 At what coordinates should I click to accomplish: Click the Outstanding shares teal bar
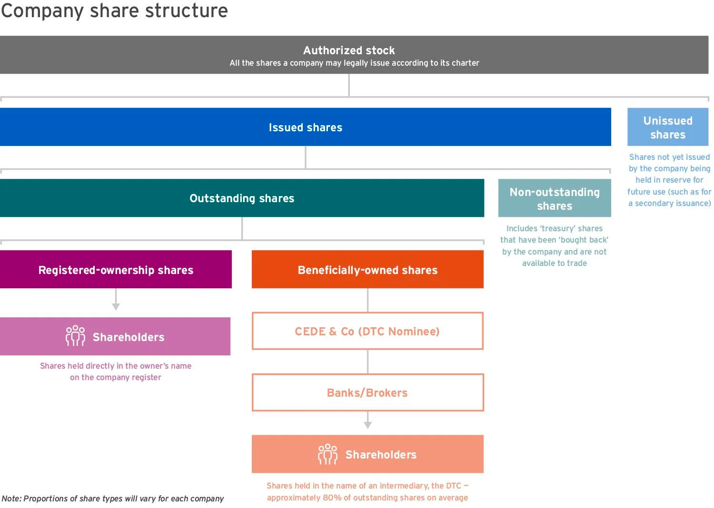(242, 198)
